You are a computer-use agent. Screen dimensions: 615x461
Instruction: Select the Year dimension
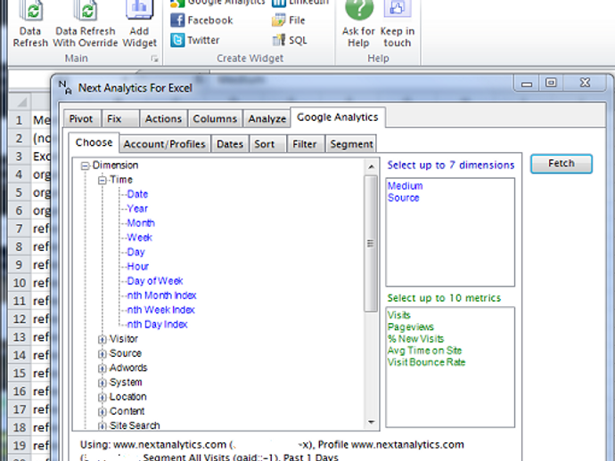coord(137,209)
